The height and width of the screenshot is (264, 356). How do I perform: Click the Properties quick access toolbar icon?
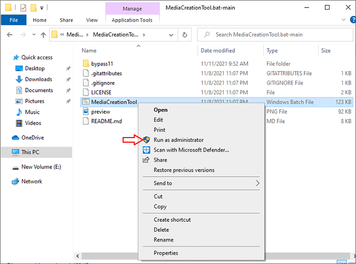[x=23, y=8]
